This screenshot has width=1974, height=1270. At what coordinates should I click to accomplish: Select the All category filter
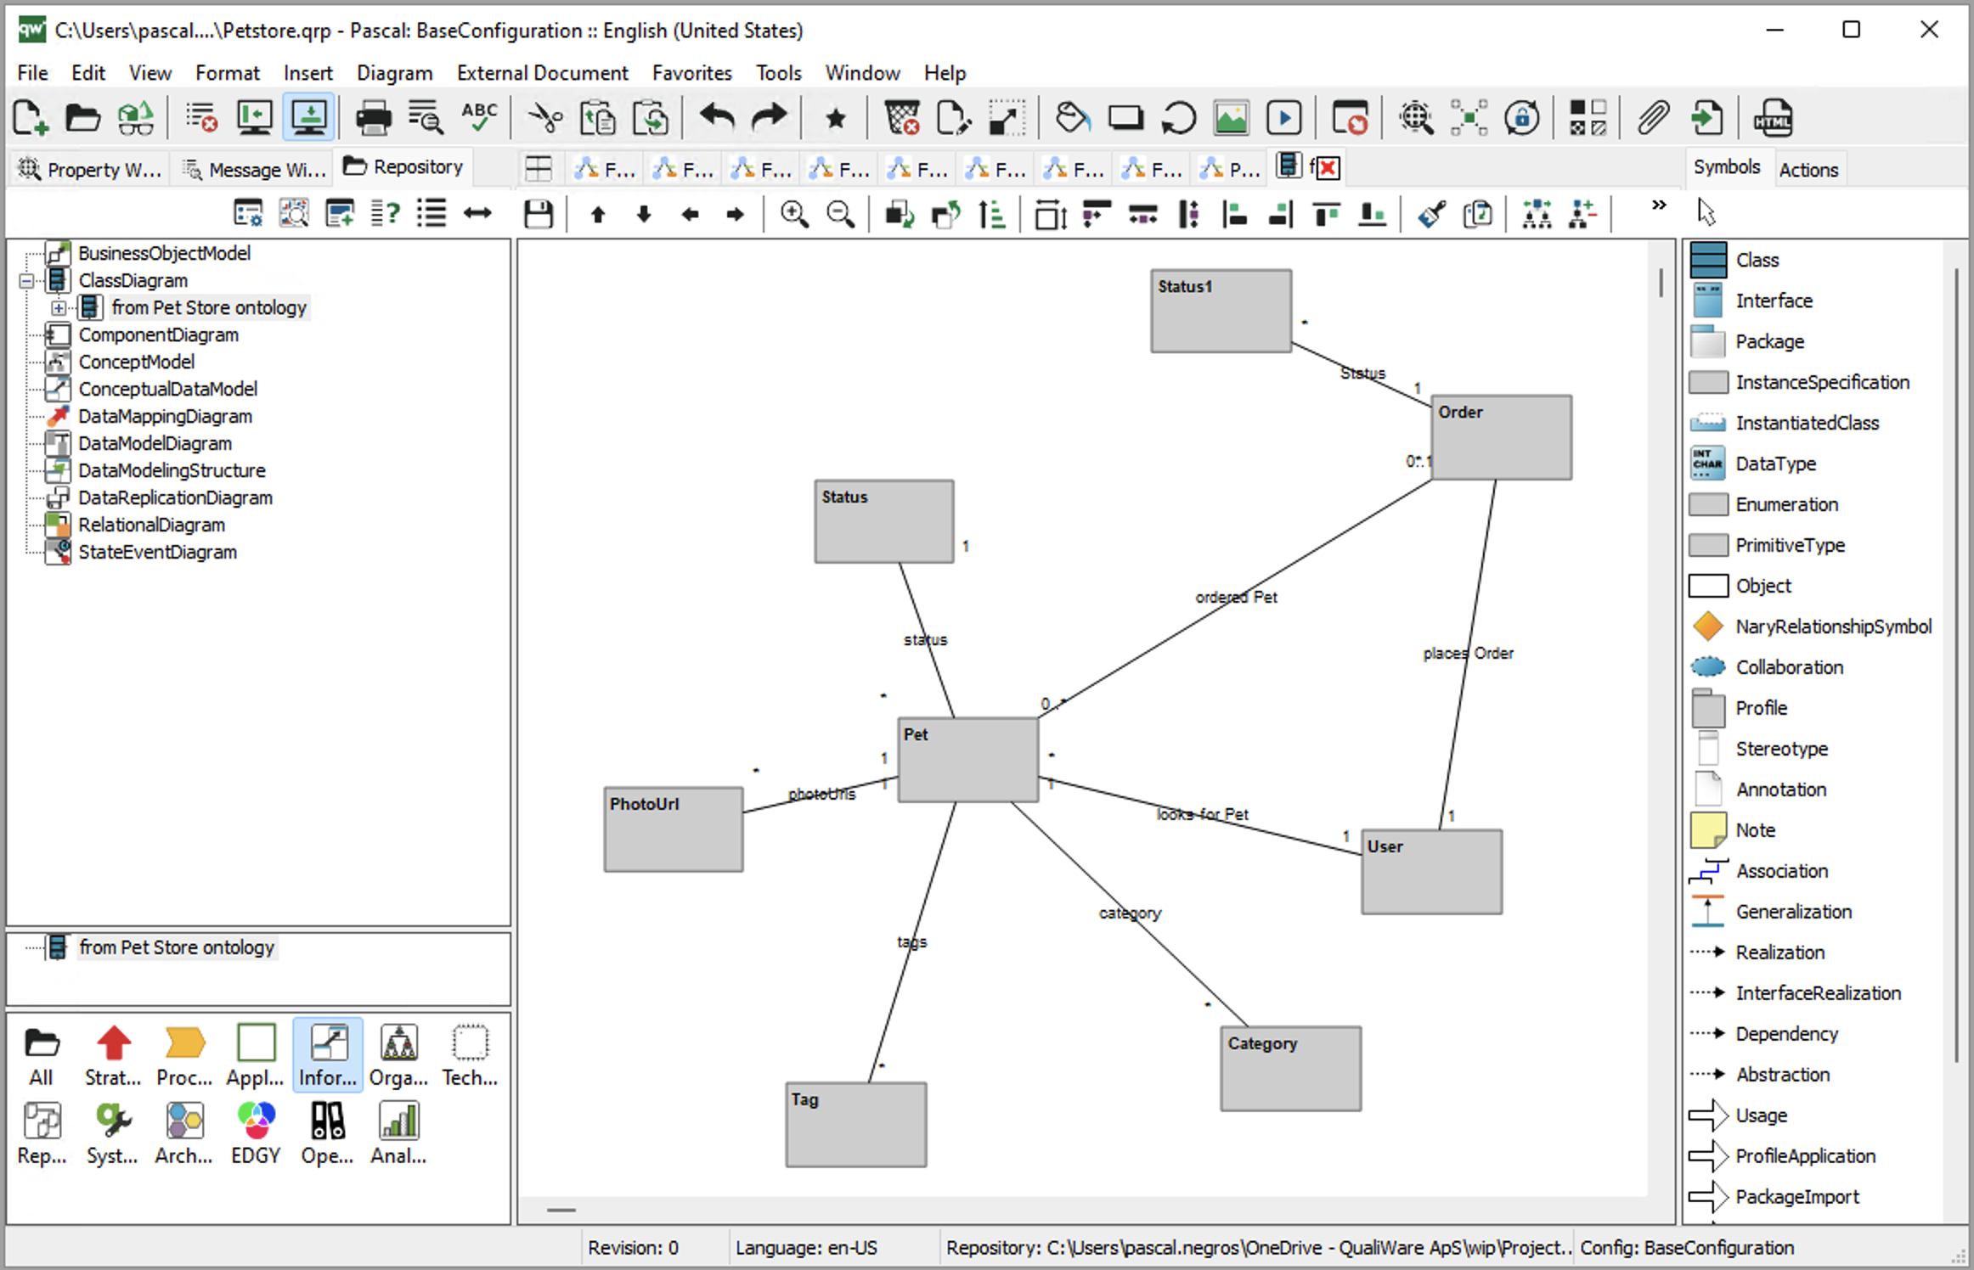[x=41, y=1056]
